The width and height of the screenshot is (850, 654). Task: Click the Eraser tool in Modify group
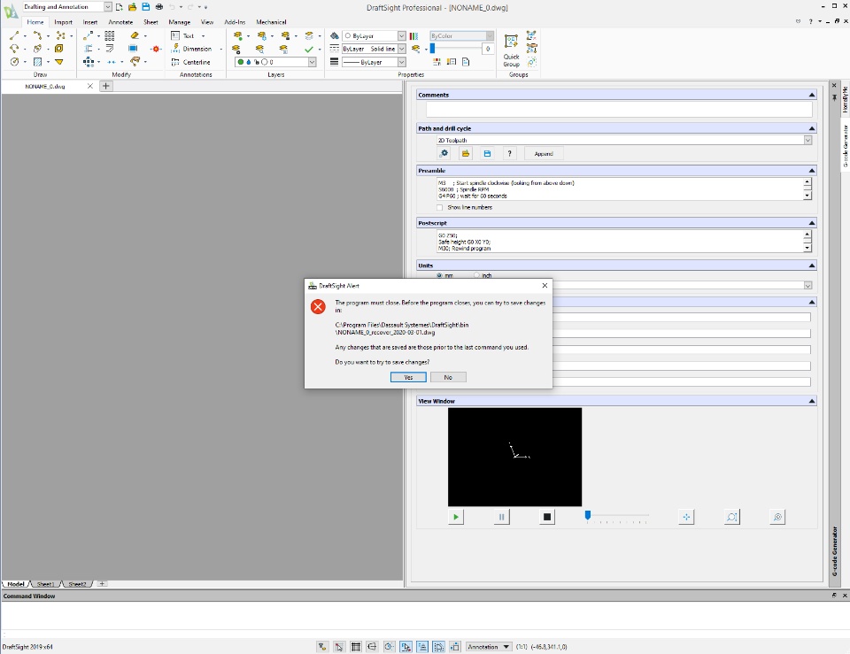135,35
